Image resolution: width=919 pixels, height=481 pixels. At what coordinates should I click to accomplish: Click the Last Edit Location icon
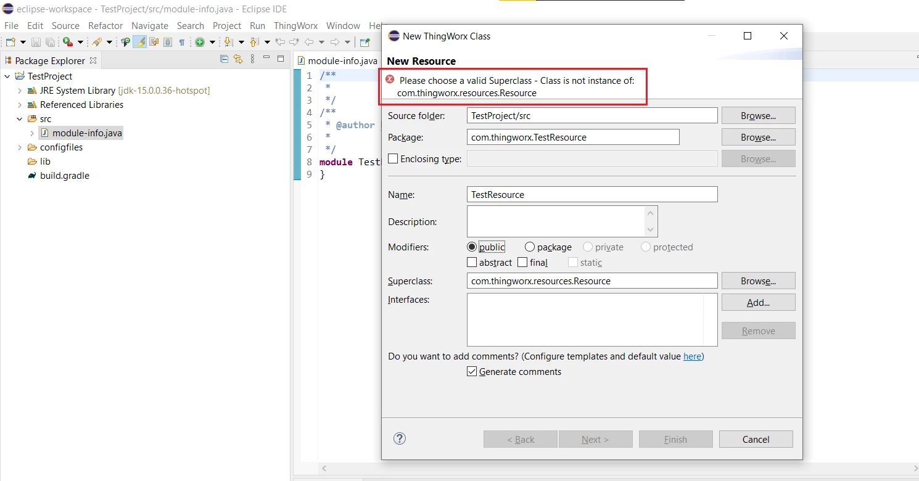pyautogui.click(x=280, y=42)
